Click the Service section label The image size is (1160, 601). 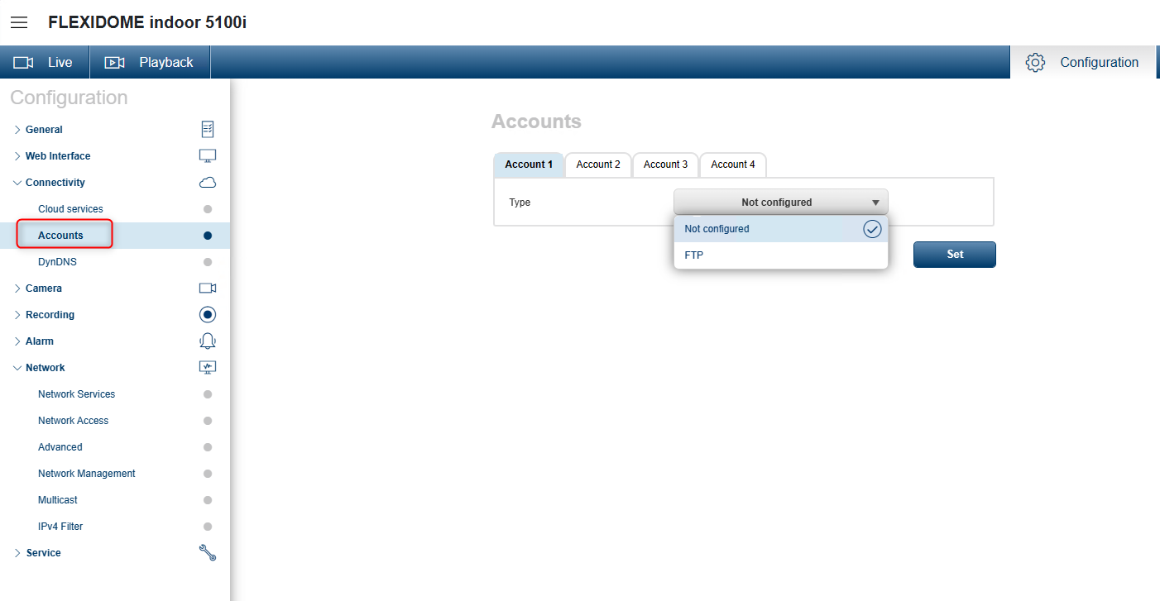tap(43, 553)
